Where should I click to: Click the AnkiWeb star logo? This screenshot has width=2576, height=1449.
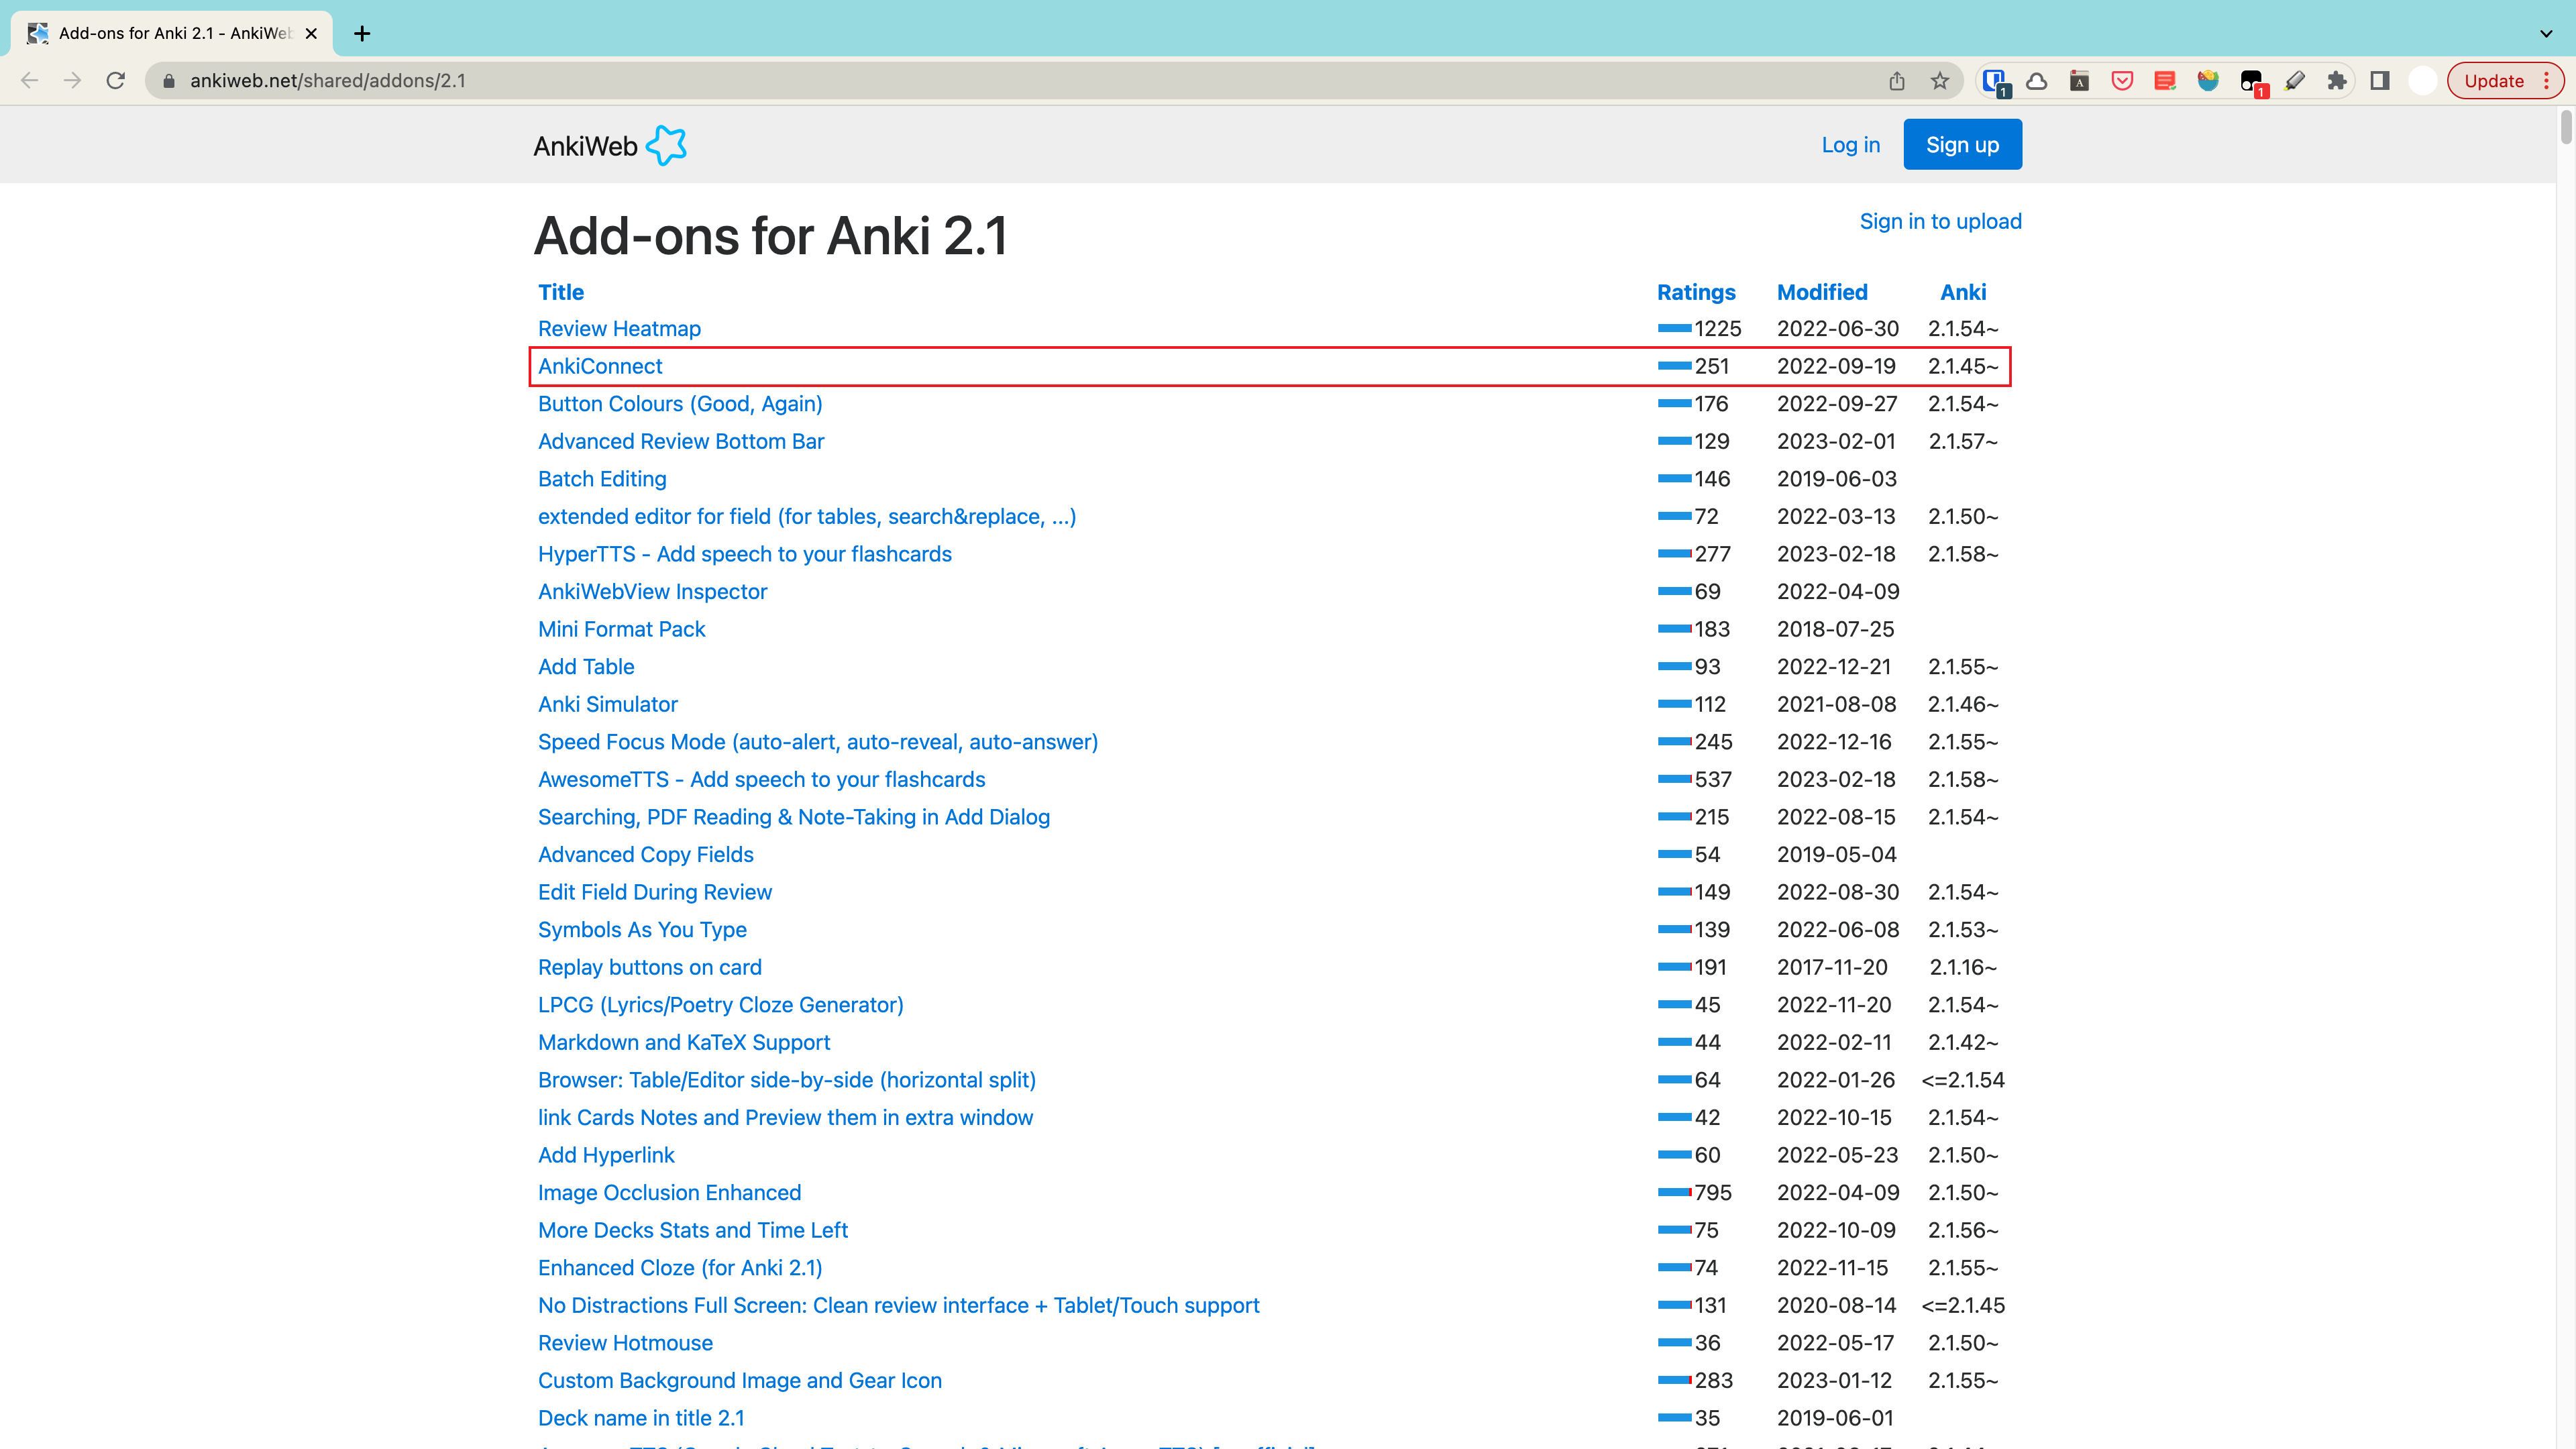(667, 146)
